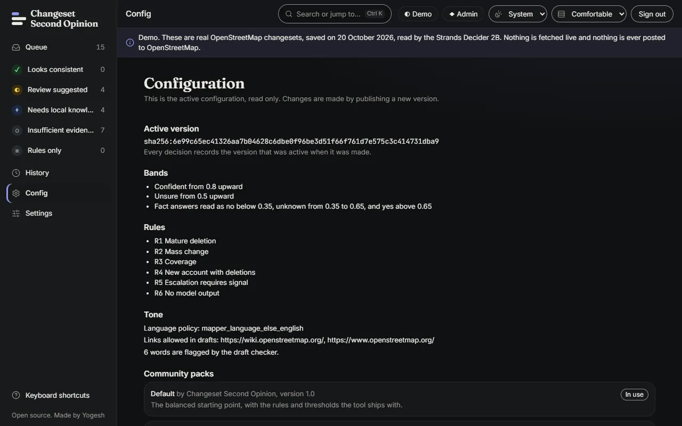The image size is (682, 426).
Task: Click the Language policy line
Action: [x=223, y=328]
